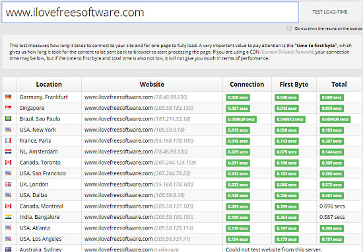Click the 0.587 secs total for Bangalore
The width and height of the screenshot is (363, 252).
click(x=332, y=217)
